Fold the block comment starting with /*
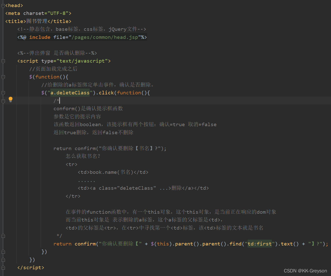This screenshot has width=331, height=276. pos(3,101)
